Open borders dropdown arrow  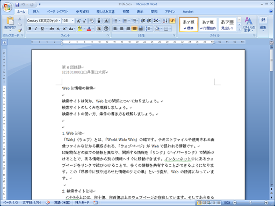click(x=170, y=28)
